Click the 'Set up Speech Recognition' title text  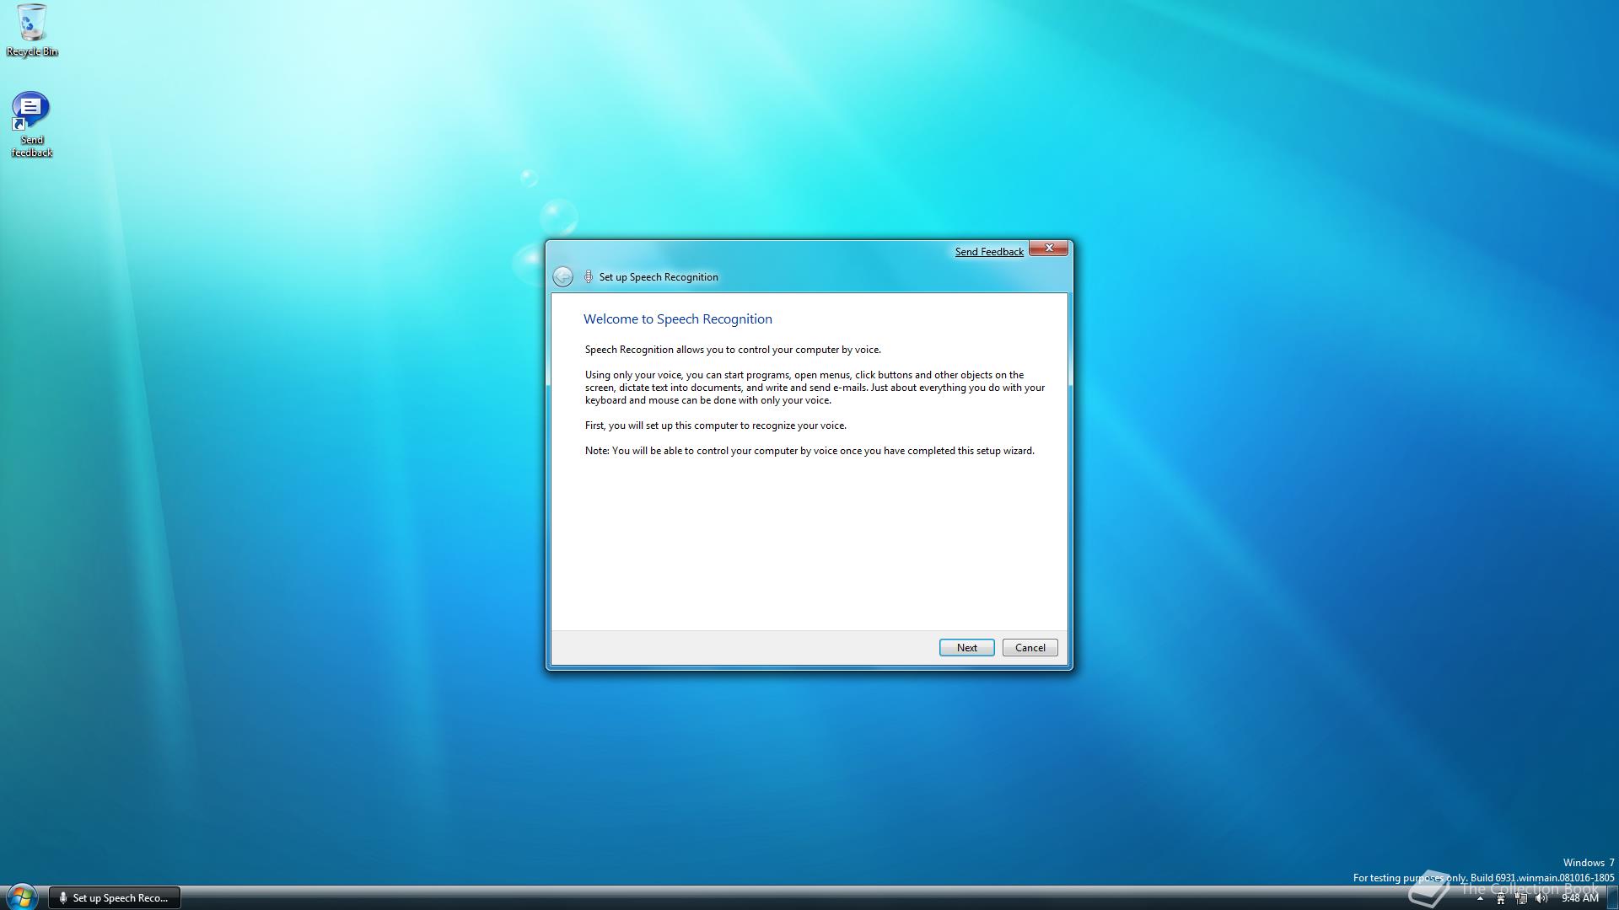point(659,276)
